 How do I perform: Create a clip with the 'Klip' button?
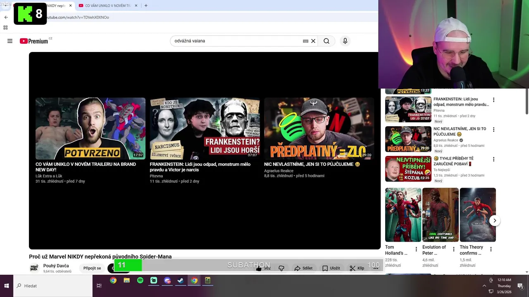click(x=357, y=268)
